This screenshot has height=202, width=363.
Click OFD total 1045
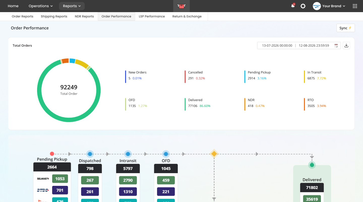166,169
